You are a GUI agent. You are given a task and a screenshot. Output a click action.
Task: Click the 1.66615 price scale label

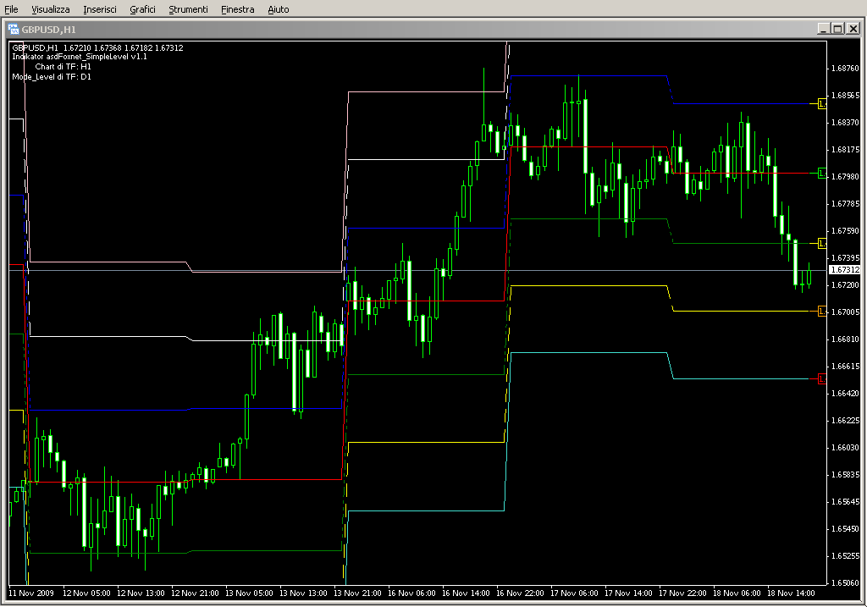[846, 366]
